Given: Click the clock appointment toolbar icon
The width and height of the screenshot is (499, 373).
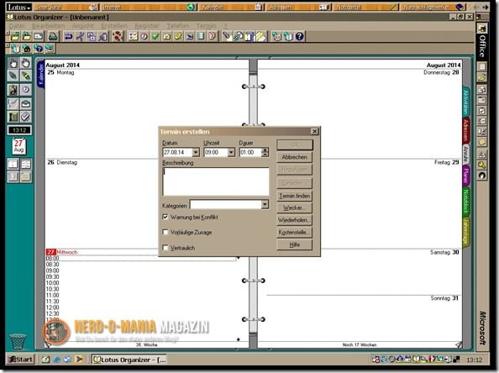Looking at the screenshot, I should point(144,36).
